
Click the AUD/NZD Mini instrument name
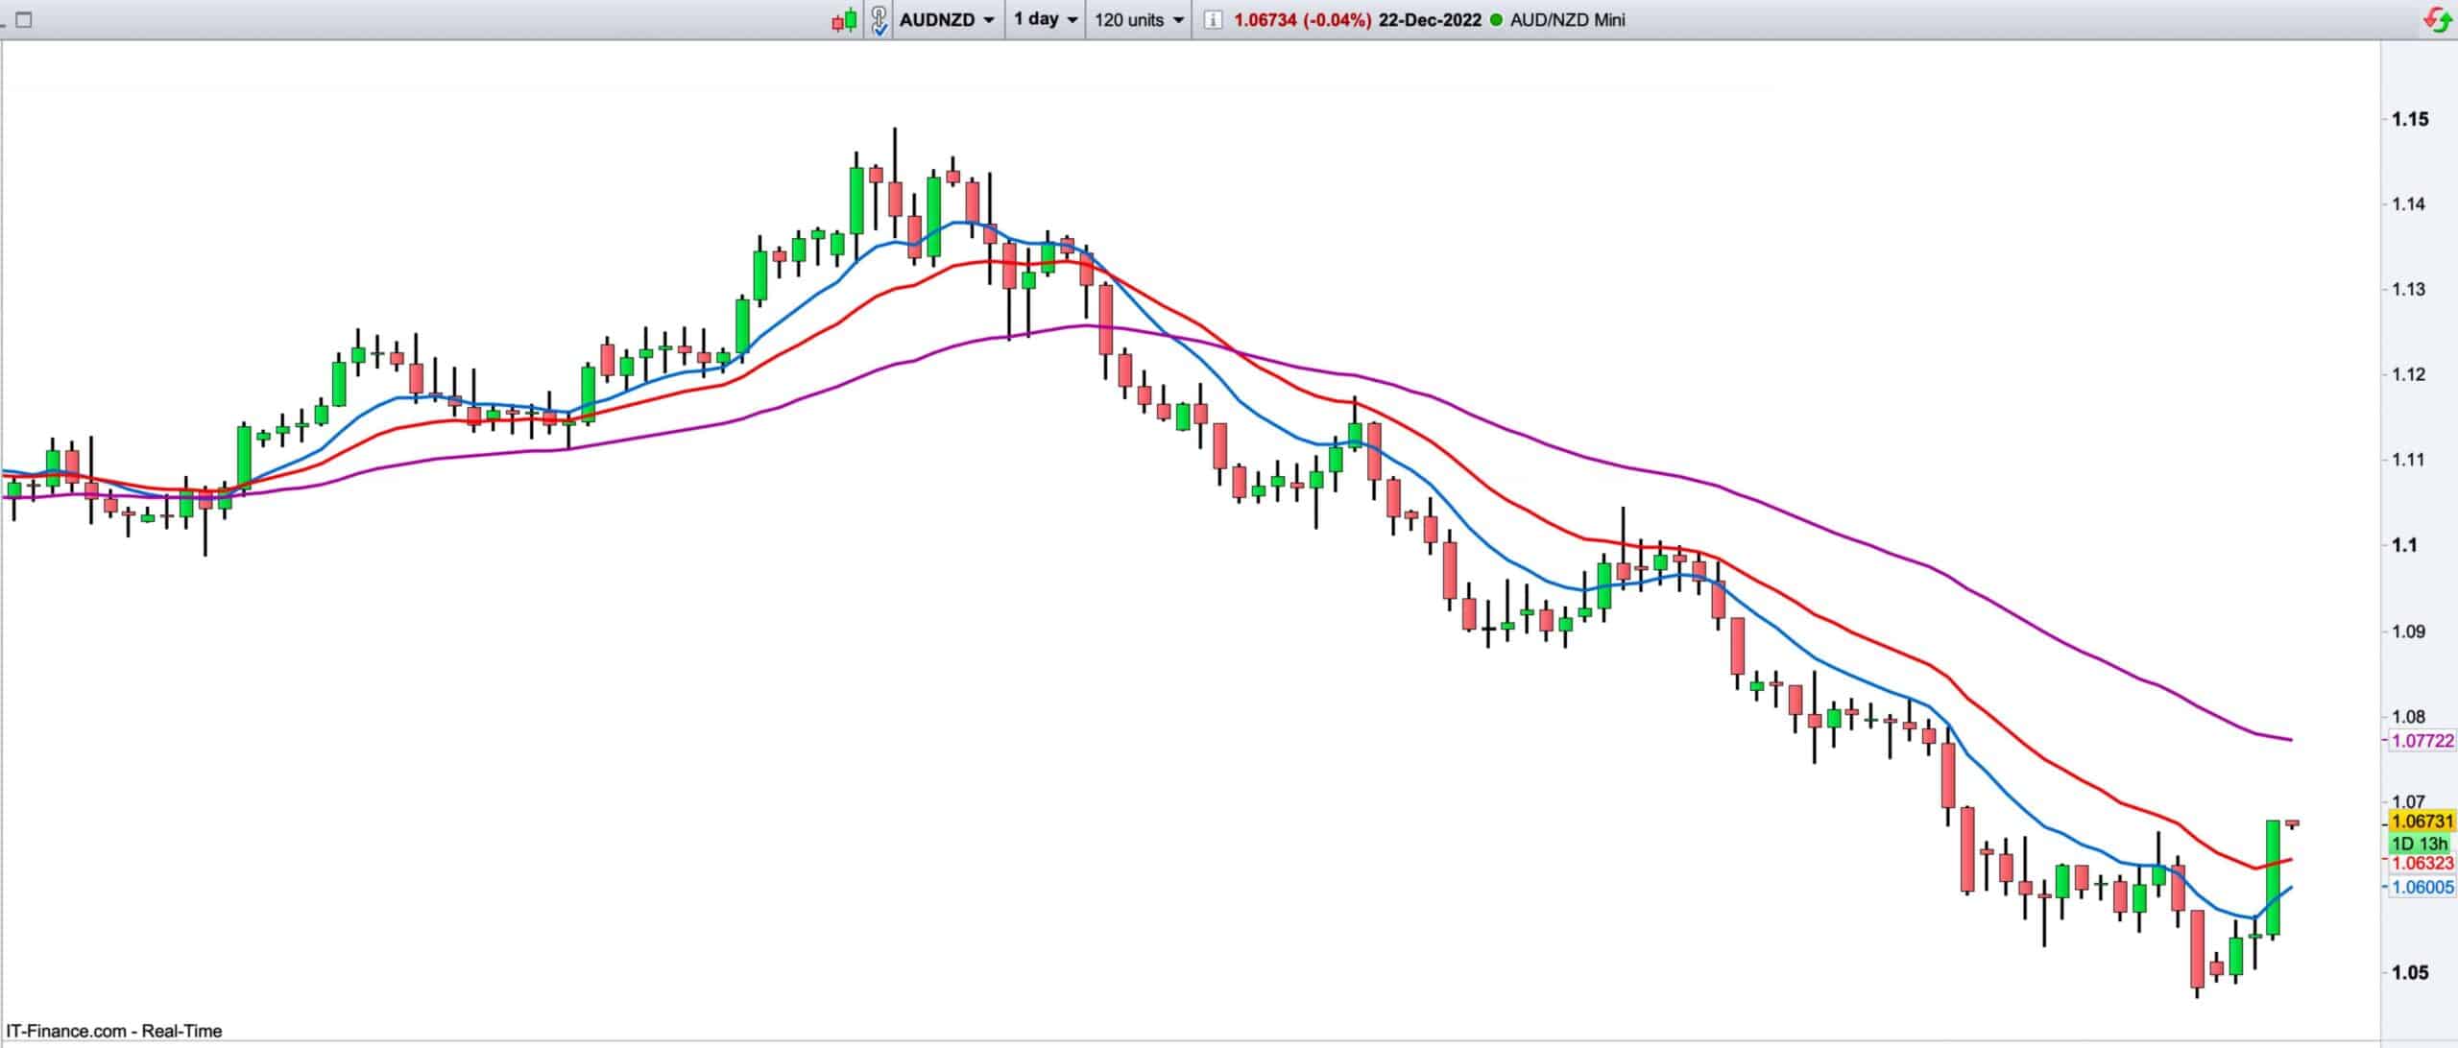1568,20
